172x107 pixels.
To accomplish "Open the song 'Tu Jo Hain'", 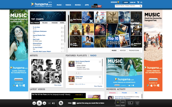I will tap(36, 27).
